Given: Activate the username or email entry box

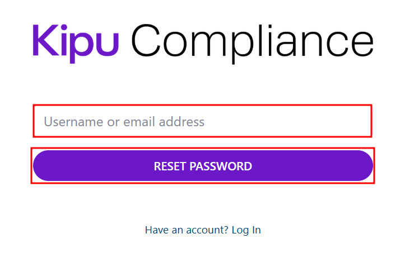Looking at the screenshot, I should (x=202, y=121).
